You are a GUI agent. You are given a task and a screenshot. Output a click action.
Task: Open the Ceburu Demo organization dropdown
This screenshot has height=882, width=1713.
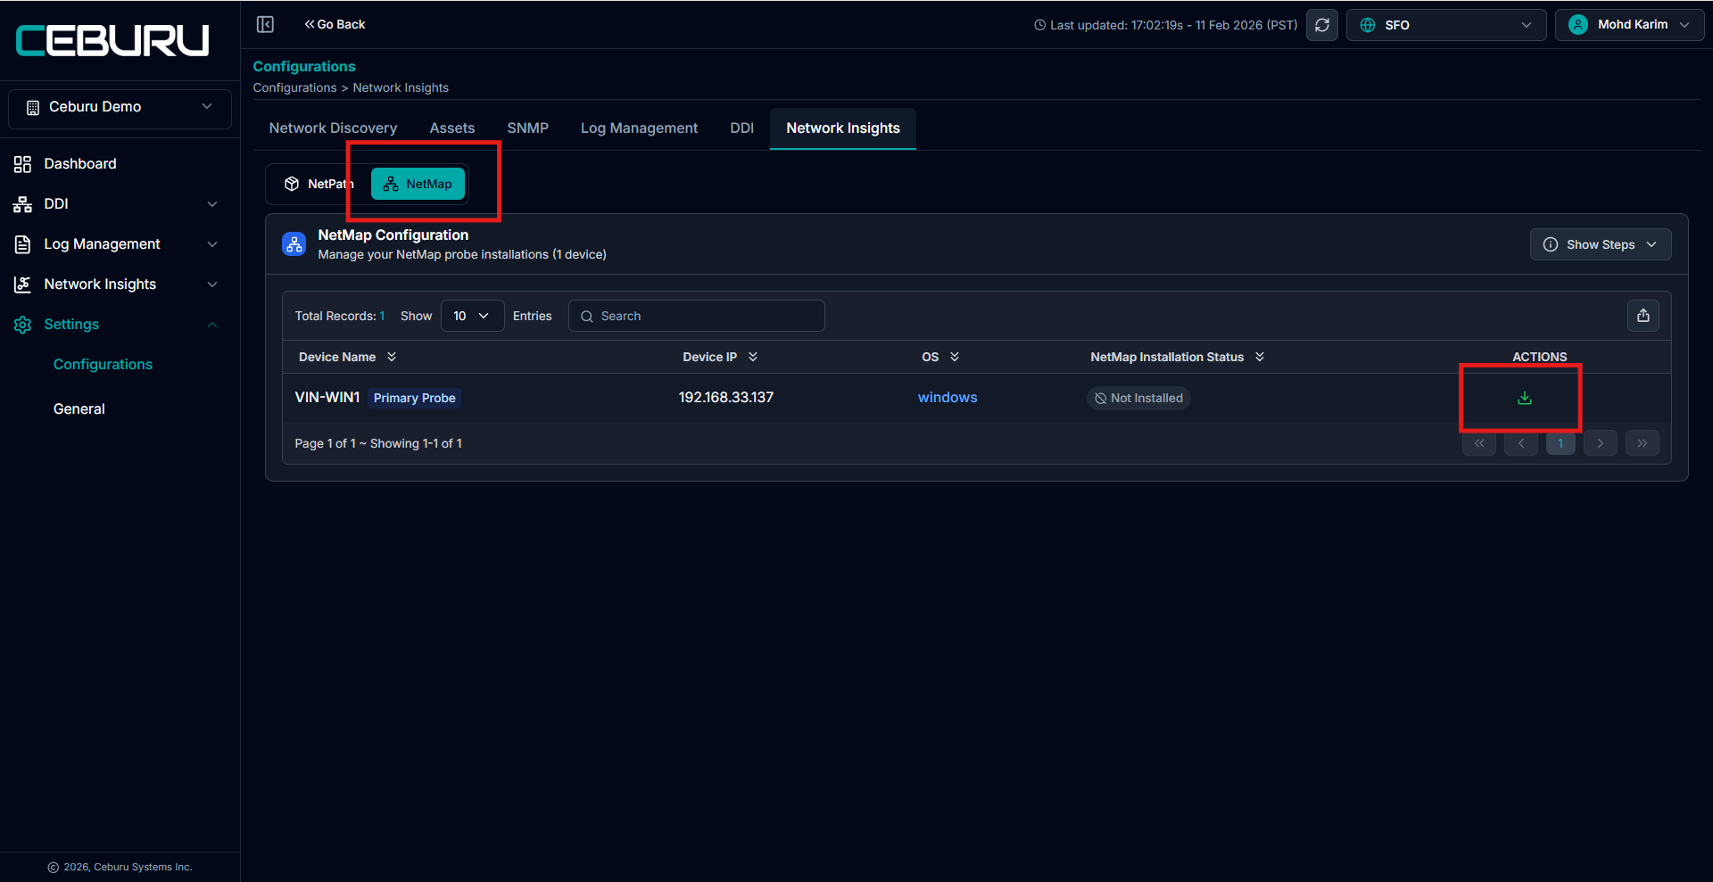coord(120,107)
